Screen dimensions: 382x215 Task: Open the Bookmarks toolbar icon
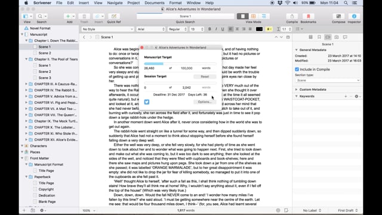click(x=308, y=16)
